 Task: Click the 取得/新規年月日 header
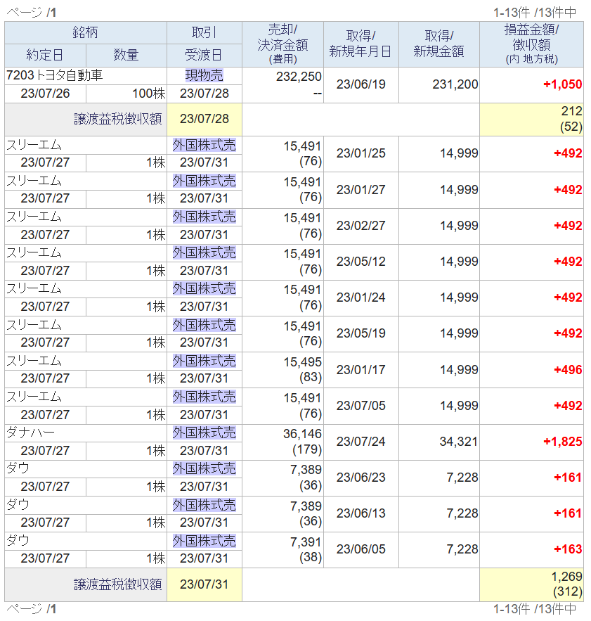(x=361, y=44)
